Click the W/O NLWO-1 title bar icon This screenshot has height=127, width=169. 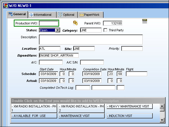(6, 6)
